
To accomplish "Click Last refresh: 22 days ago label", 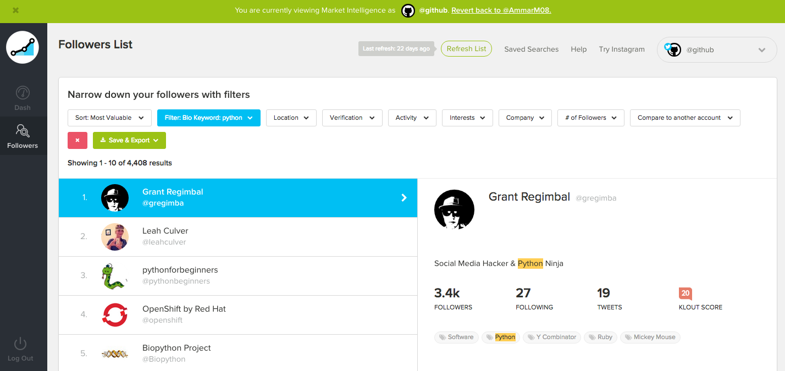I will 396,48.
